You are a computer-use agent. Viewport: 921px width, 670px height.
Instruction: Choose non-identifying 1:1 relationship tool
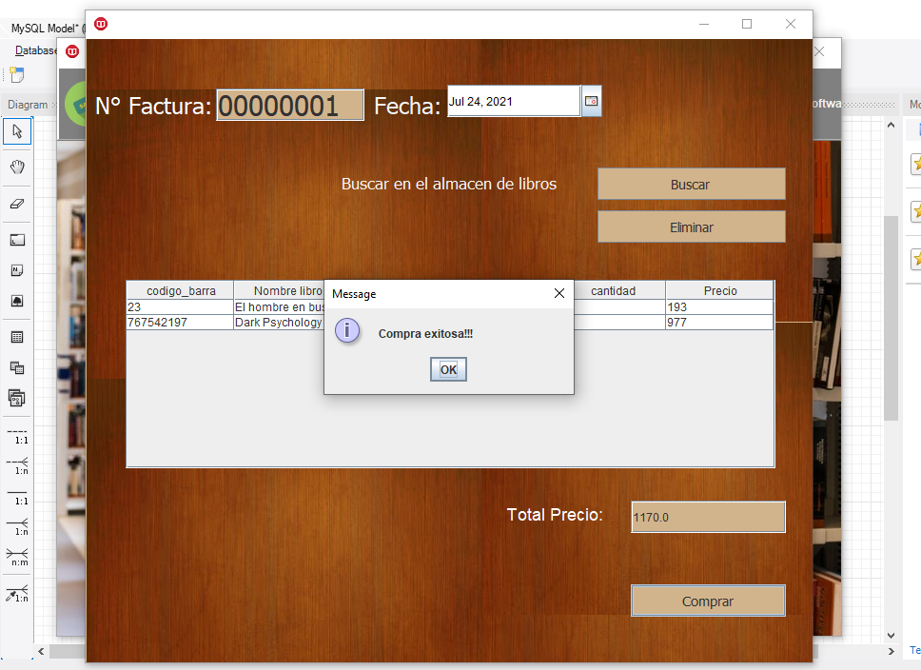pyautogui.click(x=17, y=436)
